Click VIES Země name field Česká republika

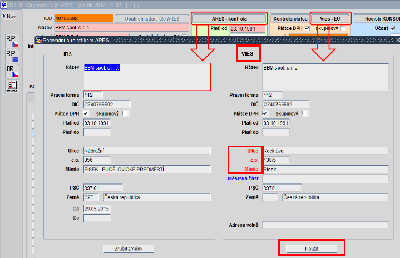pos(335,197)
